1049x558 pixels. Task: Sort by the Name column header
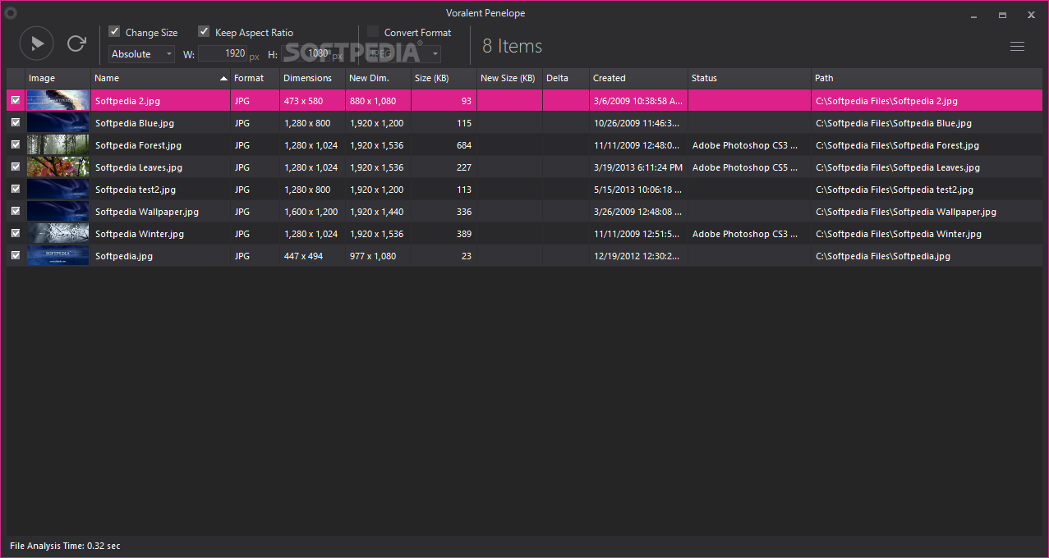point(160,78)
